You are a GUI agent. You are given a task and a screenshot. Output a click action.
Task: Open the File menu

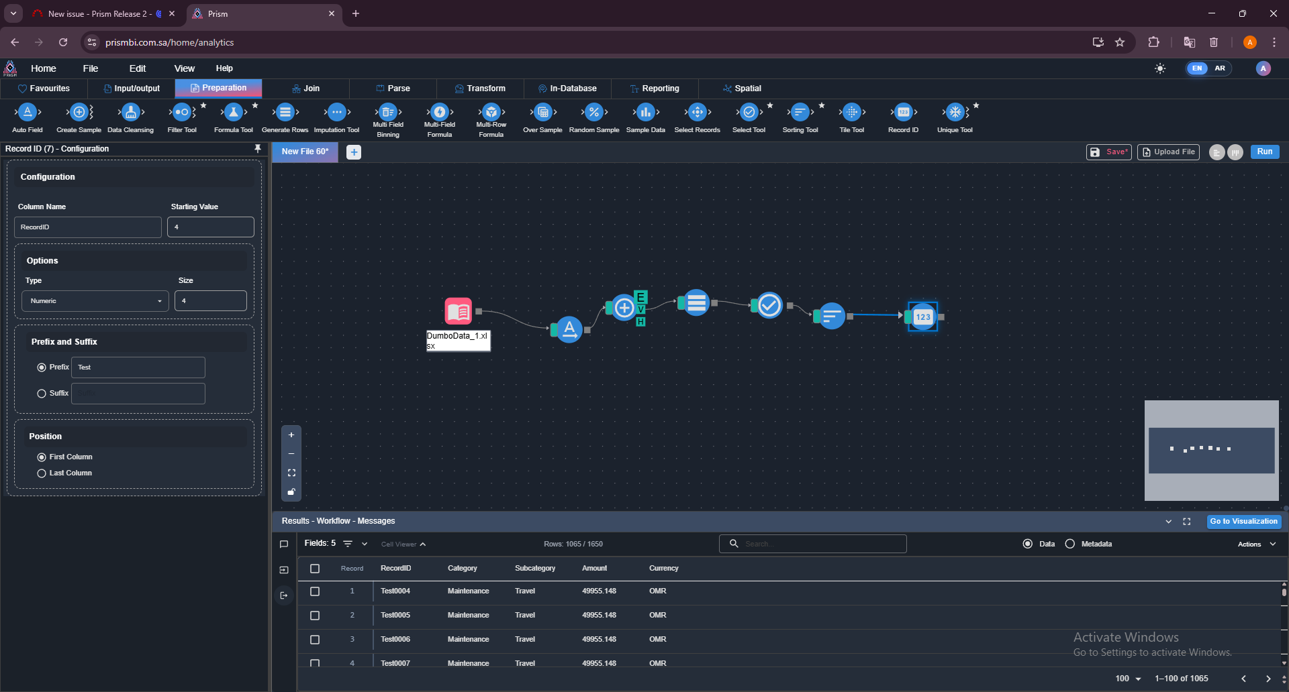[x=91, y=68]
